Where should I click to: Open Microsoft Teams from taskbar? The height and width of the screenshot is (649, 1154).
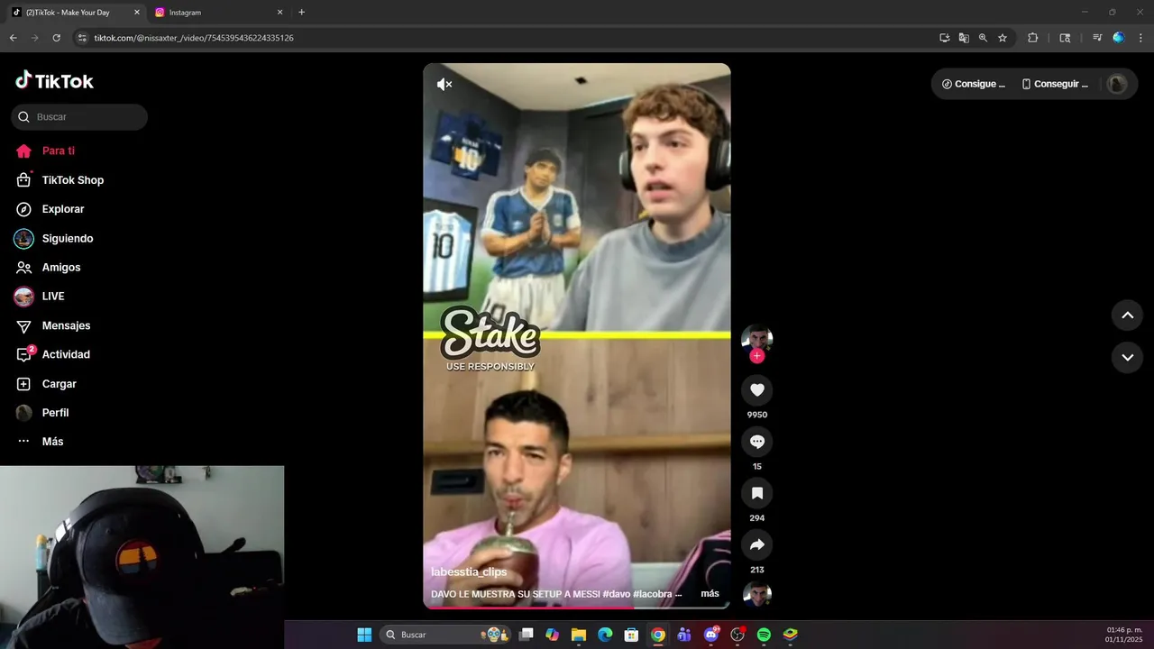tap(684, 635)
